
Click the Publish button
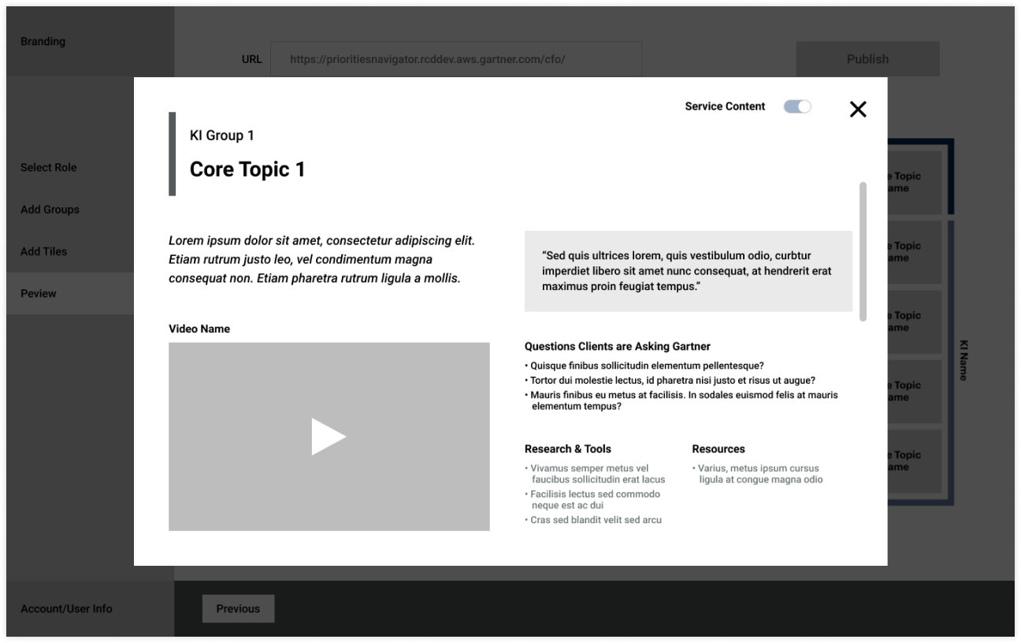pyautogui.click(x=867, y=58)
